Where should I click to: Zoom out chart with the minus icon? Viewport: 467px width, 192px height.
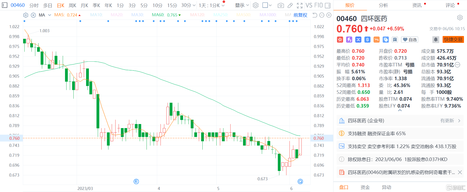322,15
